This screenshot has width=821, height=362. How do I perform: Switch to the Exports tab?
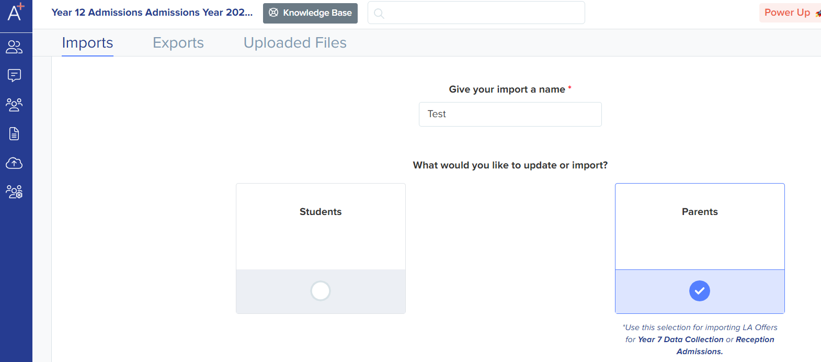[178, 43]
